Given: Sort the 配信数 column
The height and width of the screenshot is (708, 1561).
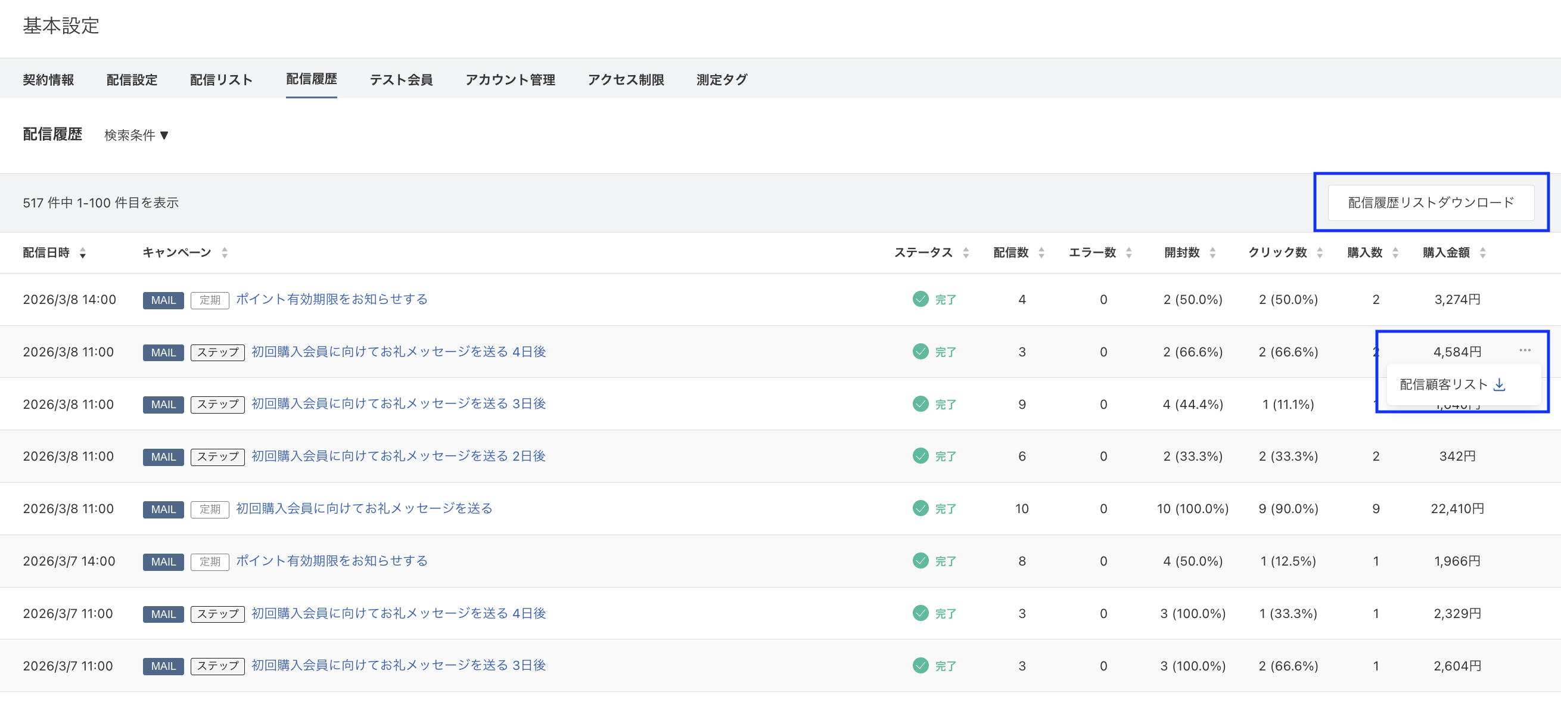Looking at the screenshot, I should pos(1041,253).
